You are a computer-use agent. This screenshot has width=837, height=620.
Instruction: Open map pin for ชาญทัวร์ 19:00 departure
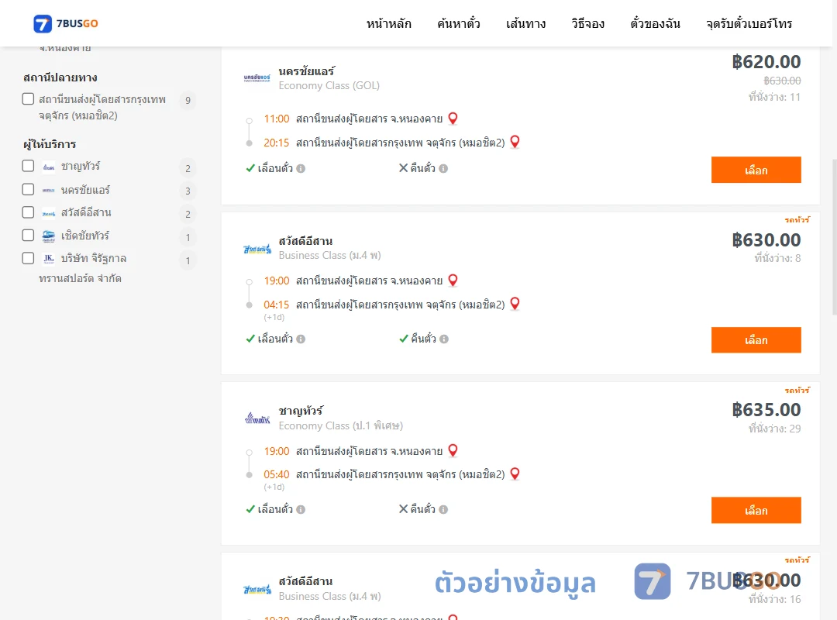point(453,451)
